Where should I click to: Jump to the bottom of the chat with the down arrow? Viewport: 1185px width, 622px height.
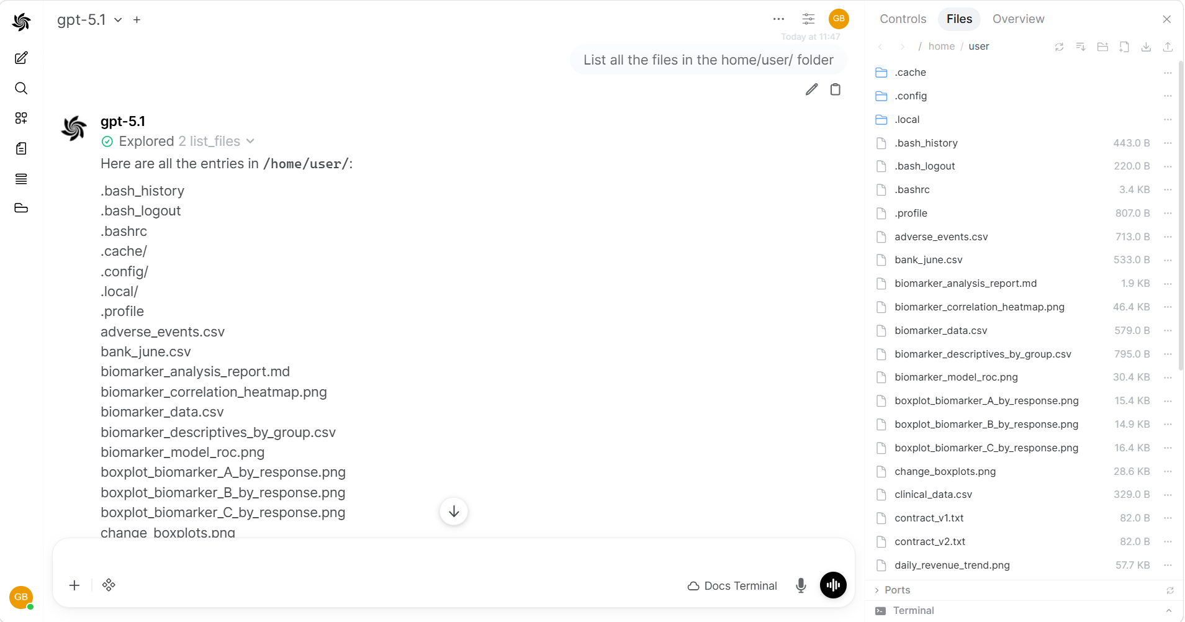point(454,512)
